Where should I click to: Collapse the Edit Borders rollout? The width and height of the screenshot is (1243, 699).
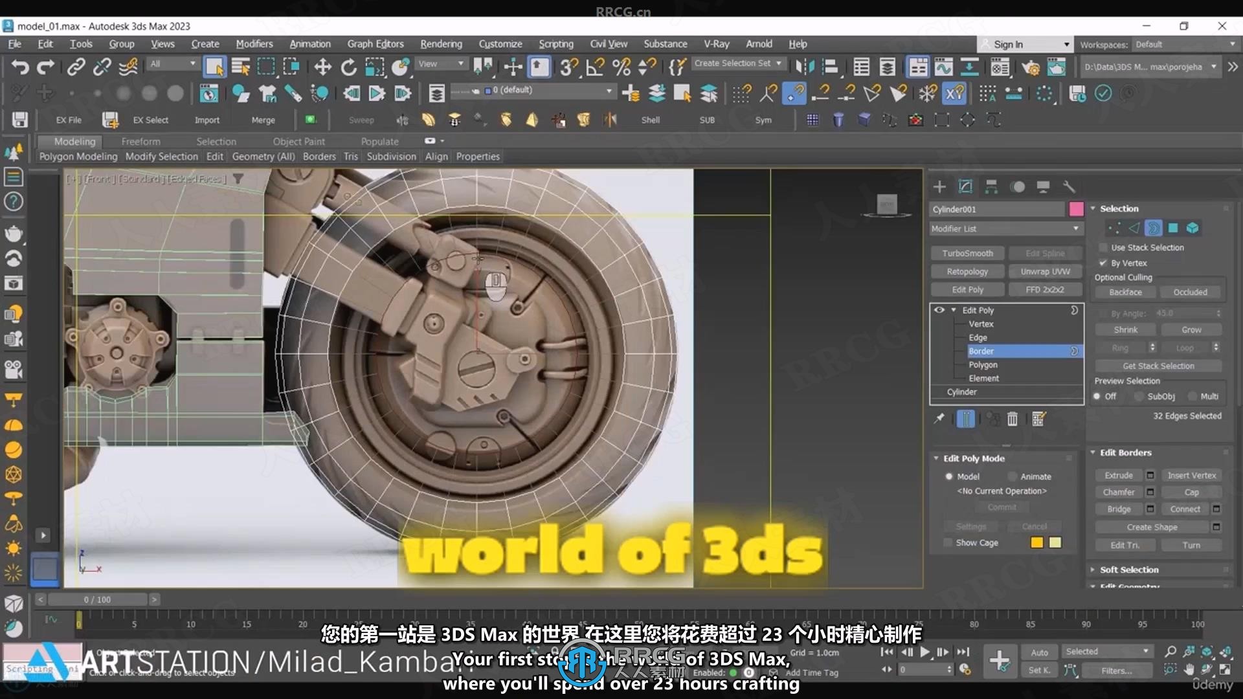coord(1125,452)
